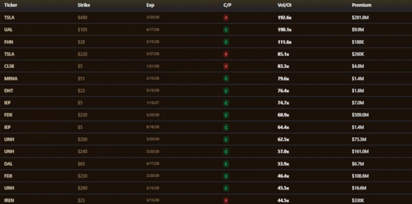Click the 192.6x Vol/OI value

pos(285,18)
